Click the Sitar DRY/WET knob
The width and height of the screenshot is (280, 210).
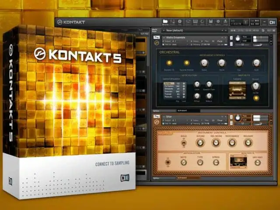coord(258,162)
